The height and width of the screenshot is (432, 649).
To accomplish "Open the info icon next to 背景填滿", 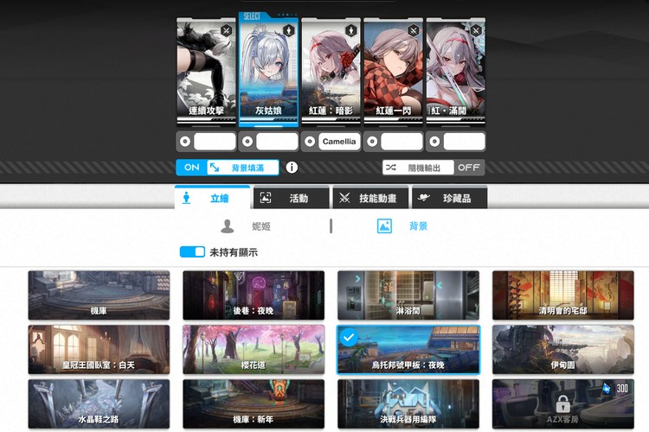I will click(292, 168).
